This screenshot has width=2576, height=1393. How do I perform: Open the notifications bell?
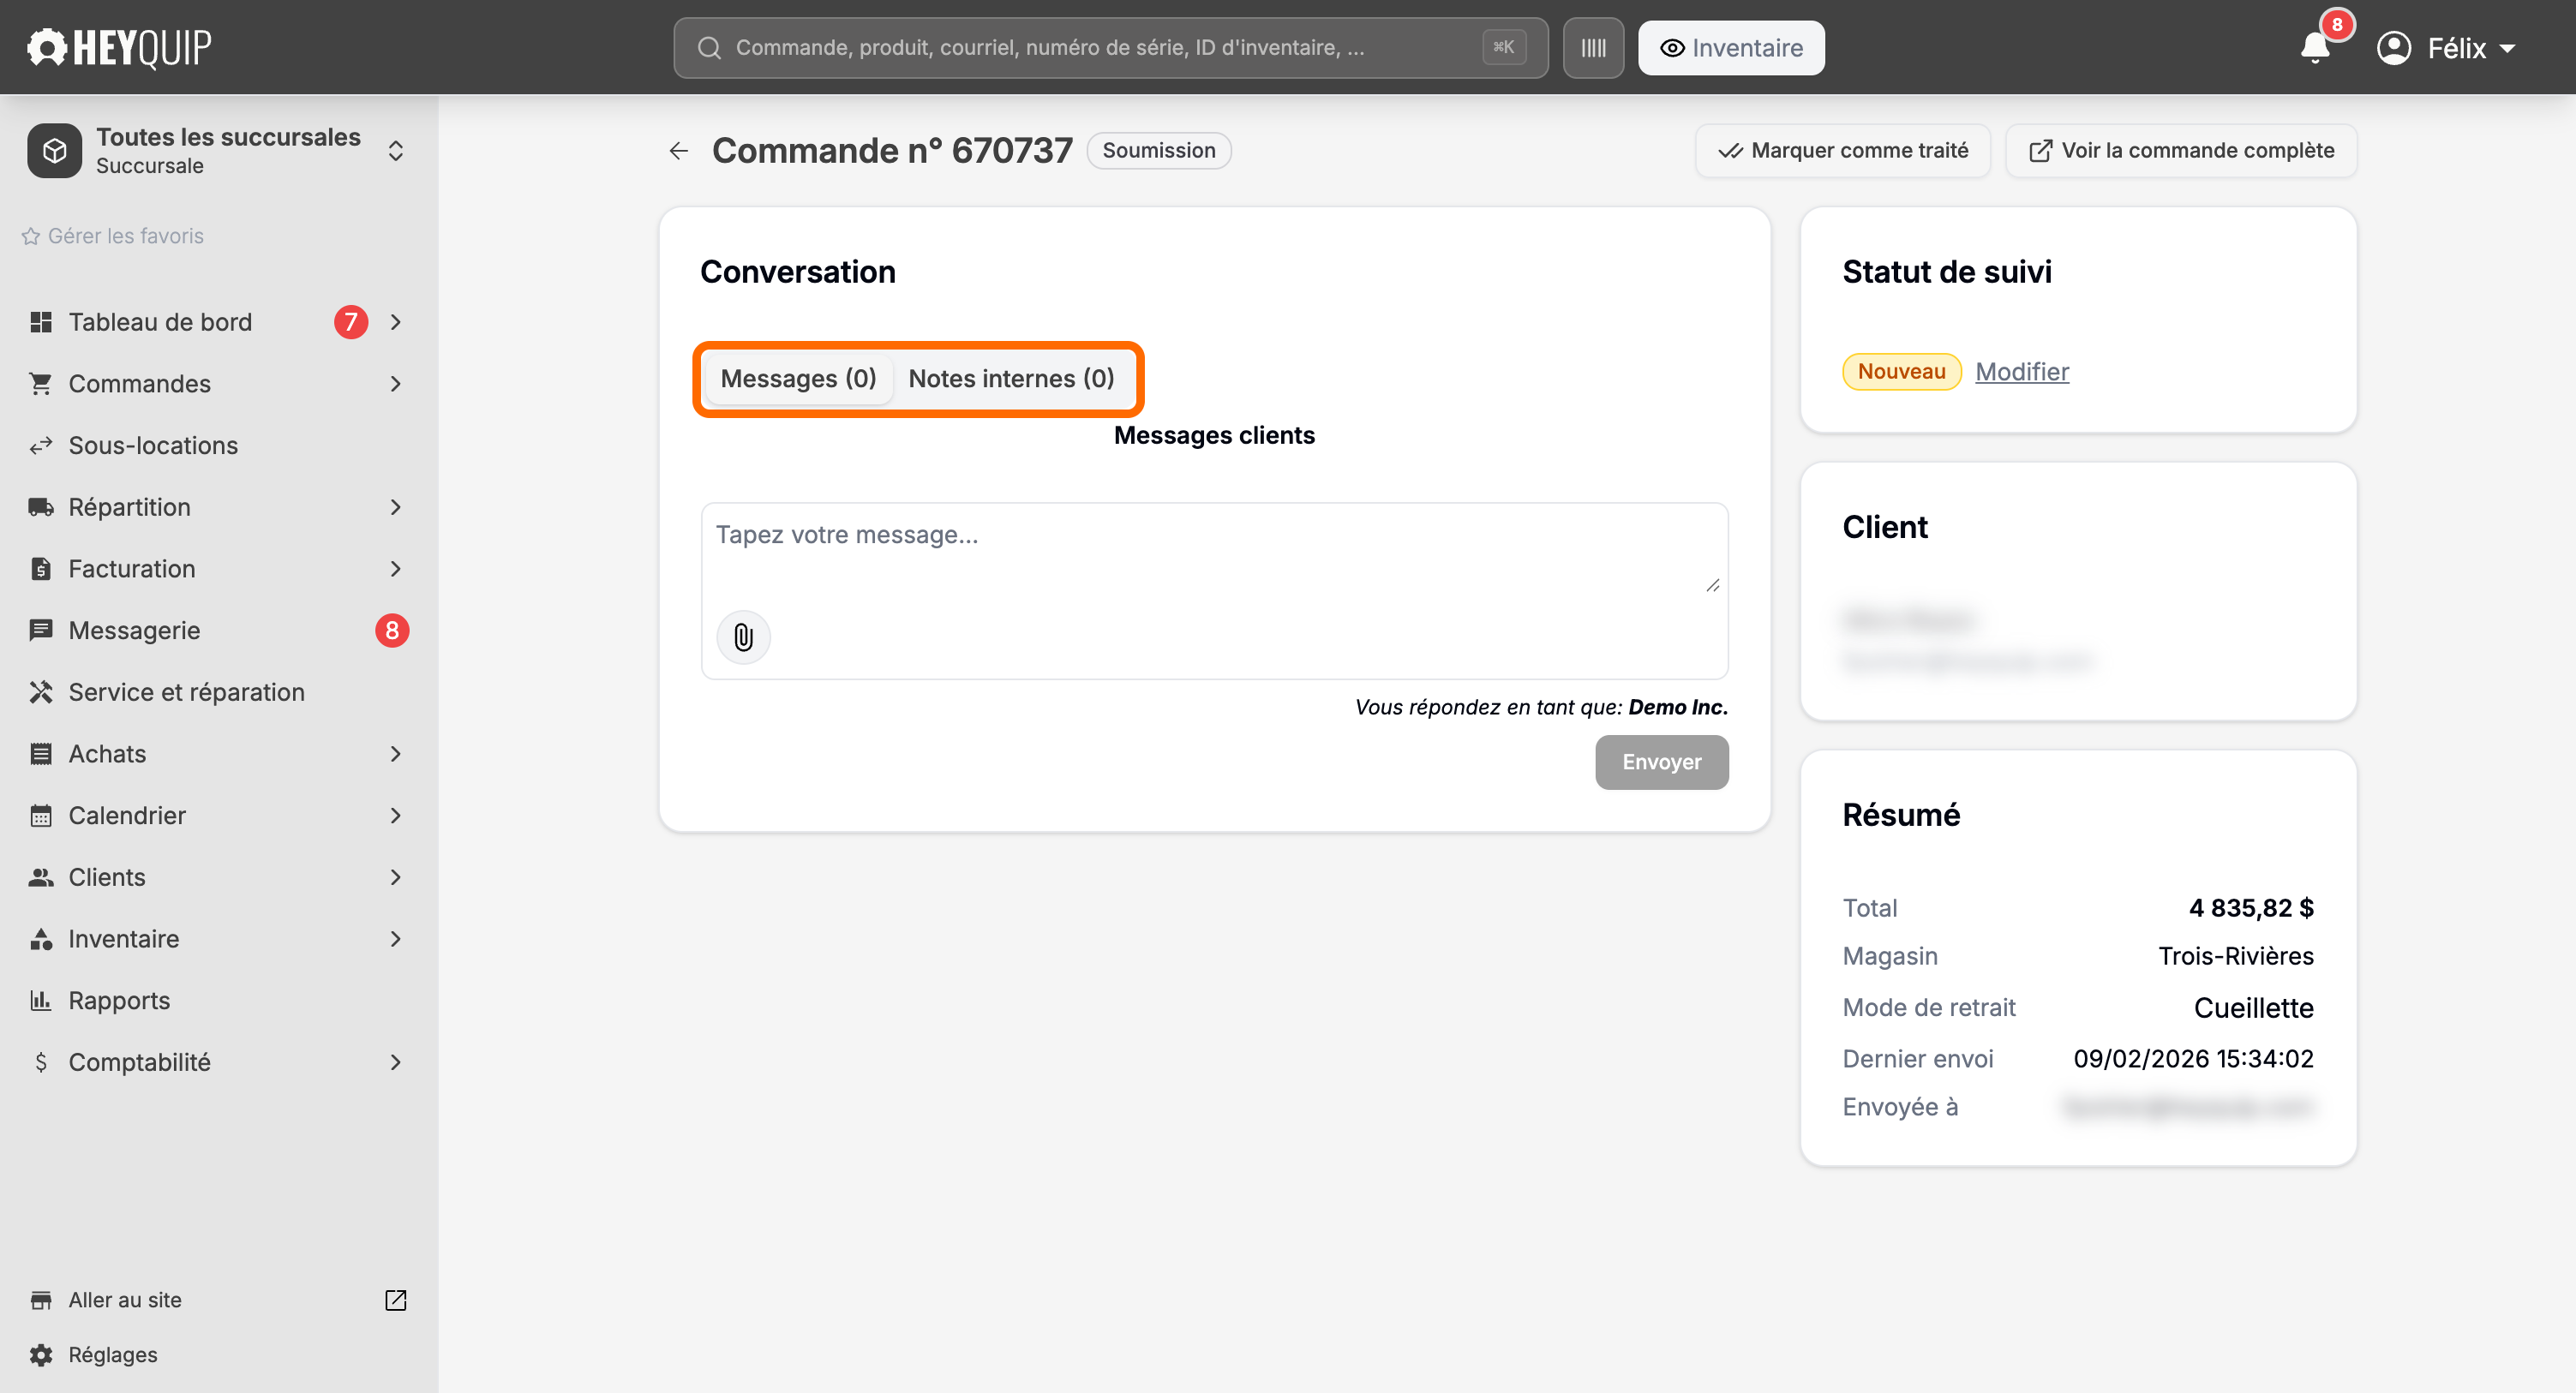2315,48
